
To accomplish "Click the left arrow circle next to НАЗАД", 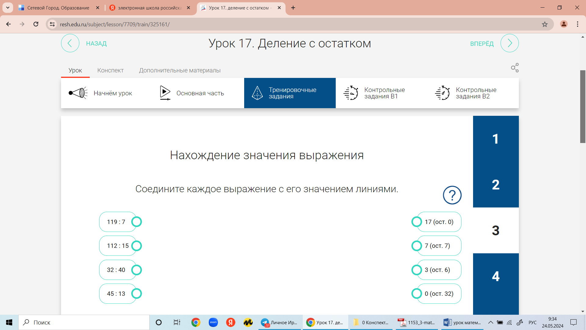I will tap(70, 43).
